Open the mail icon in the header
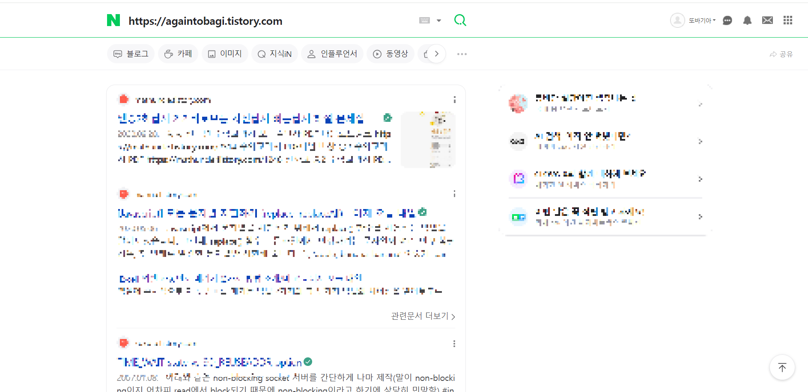The height and width of the screenshot is (392, 808). click(x=767, y=20)
